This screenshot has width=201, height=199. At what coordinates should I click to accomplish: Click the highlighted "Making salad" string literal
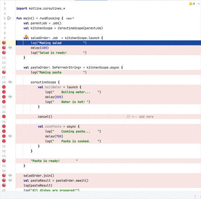point(61,43)
